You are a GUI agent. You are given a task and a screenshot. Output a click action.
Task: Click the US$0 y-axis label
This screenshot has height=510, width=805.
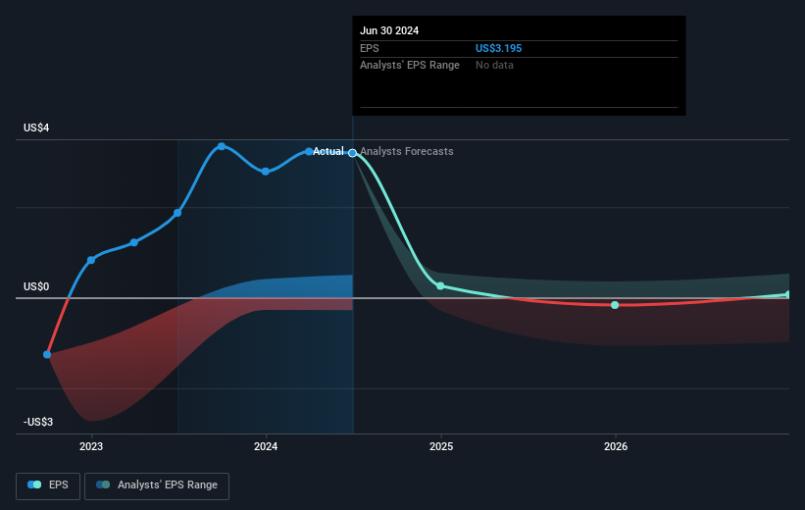tap(36, 286)
